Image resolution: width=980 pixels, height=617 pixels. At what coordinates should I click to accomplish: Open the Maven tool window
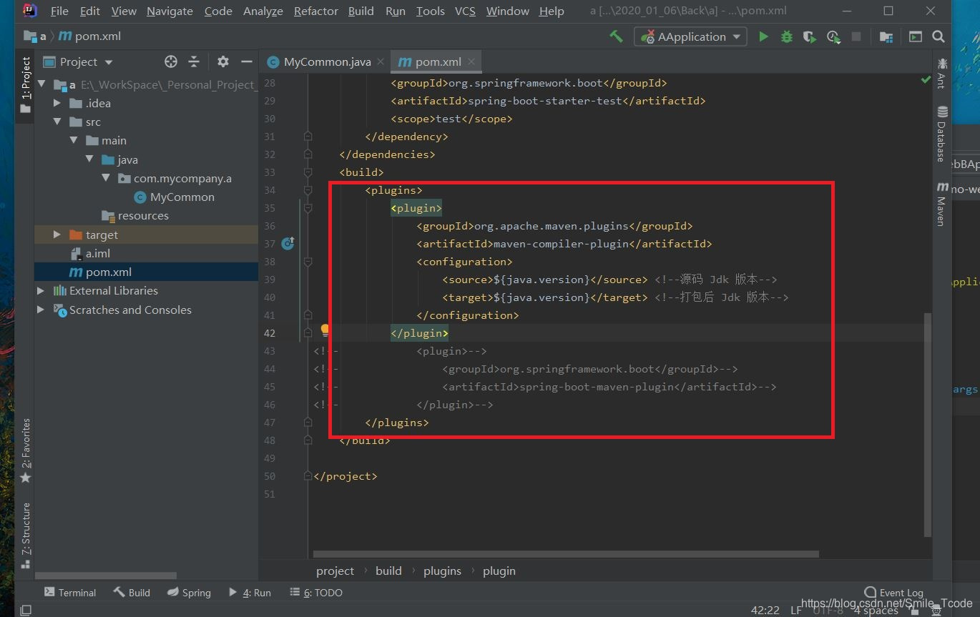point(942,204)
